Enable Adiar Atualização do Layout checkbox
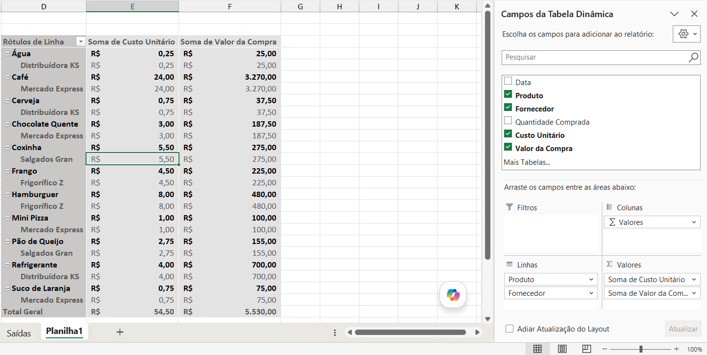The height and width of the screenshot is (355, 707). coord(509,329)
